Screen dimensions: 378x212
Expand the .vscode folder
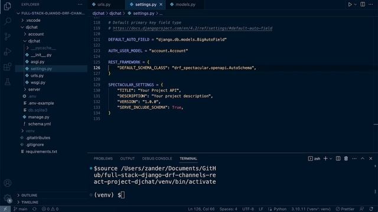click(51, 20)
